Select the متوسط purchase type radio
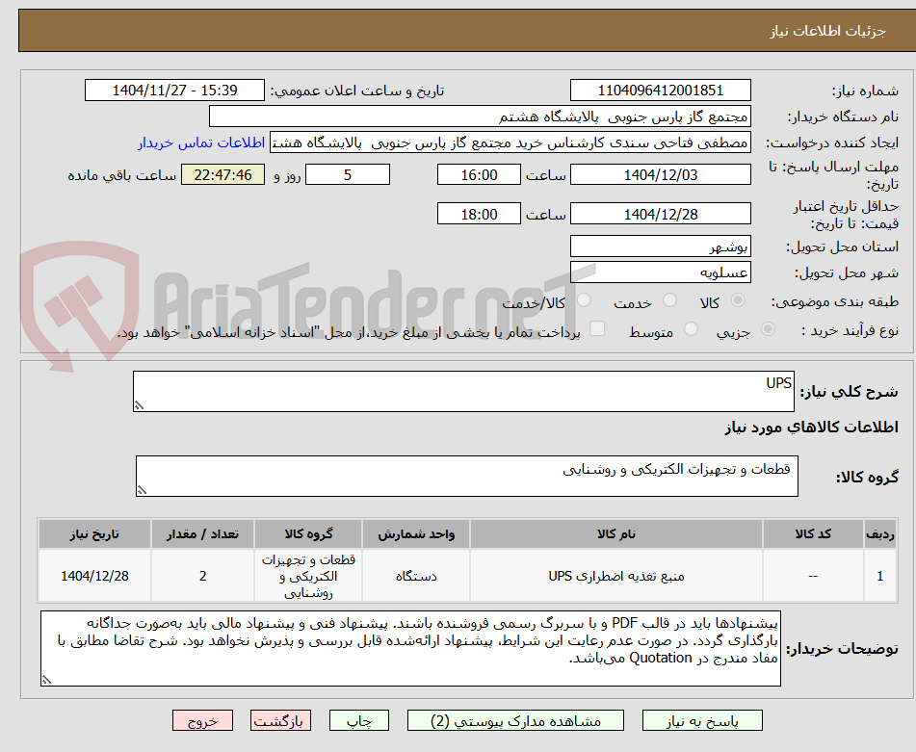 (691, 329)
